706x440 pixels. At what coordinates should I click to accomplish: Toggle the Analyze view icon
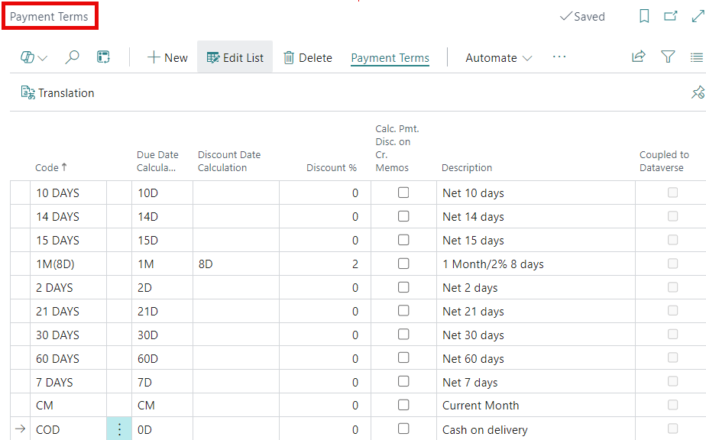pos(104,57)
